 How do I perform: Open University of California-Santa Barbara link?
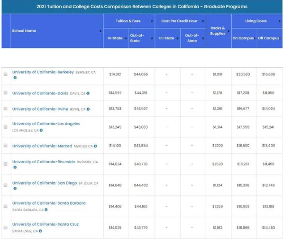pyautogui.click(x=49, y=203)
